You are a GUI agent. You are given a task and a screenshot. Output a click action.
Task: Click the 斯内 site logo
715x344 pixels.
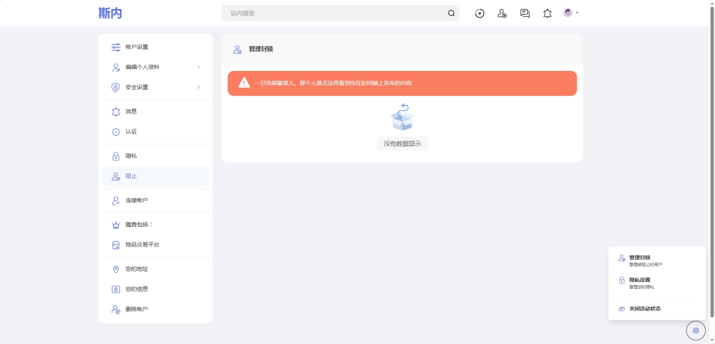click(x=110, y=13)
